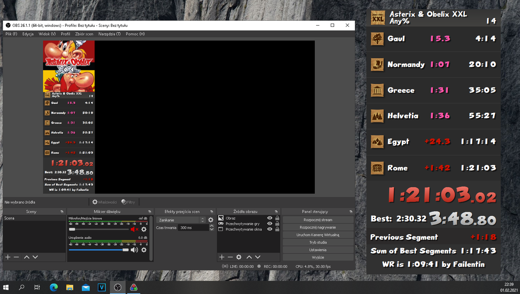
Task: Select Scena in scenes list
Action: [x=34, y=218]
